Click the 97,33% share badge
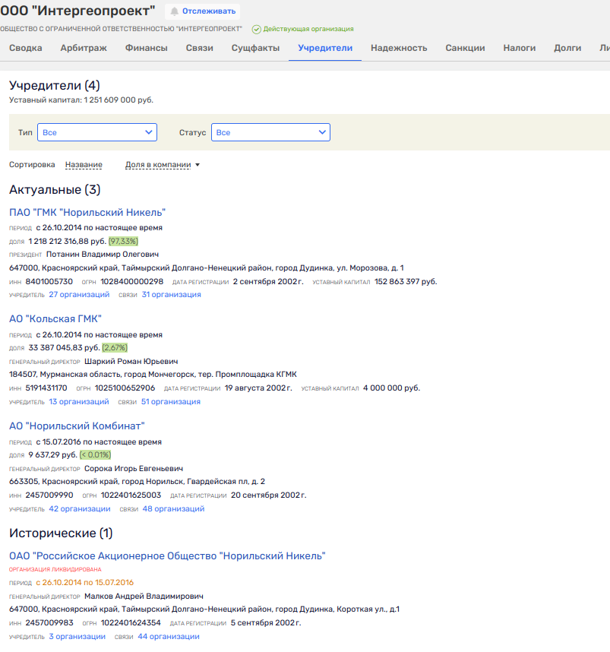This screenshot has height=652, width=610. [124, 241]
